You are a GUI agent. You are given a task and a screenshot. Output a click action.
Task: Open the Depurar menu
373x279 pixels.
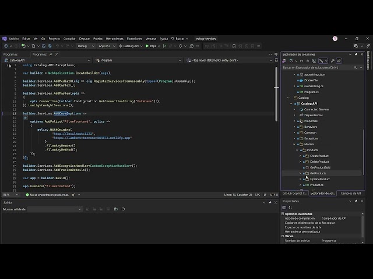(85, 39)
